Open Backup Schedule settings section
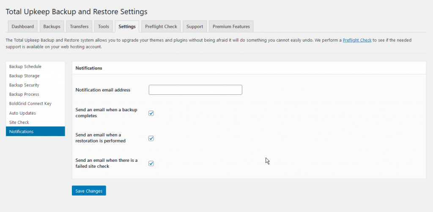This screenshot has height=212, width=433. click(25, 67)
